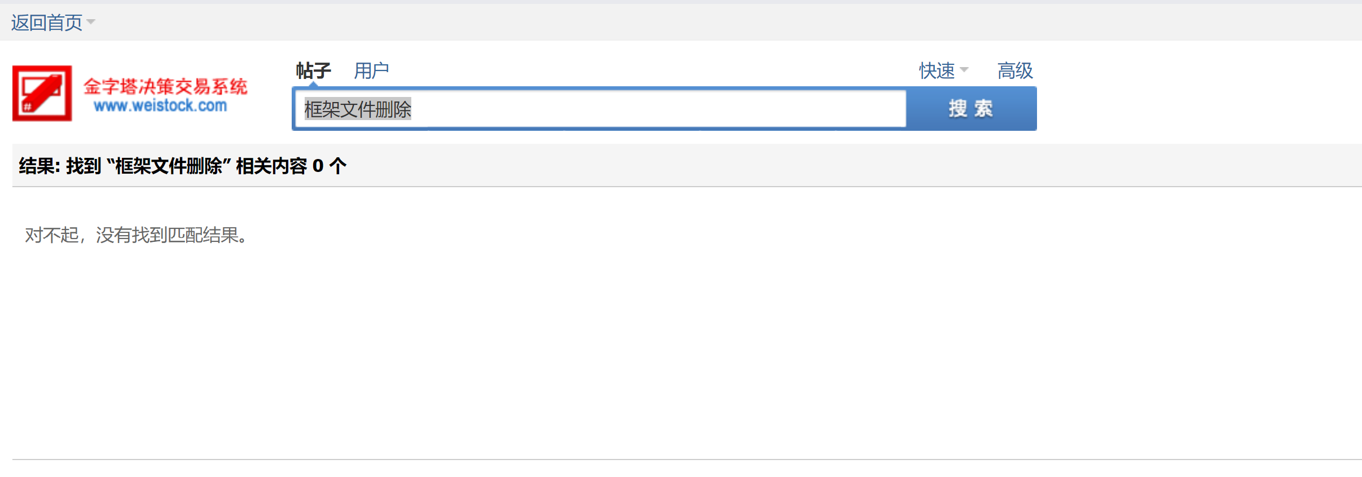Open the 快速 search mode menu
The width and height of the screenshot is (1362, 477).
coord(937,70)
